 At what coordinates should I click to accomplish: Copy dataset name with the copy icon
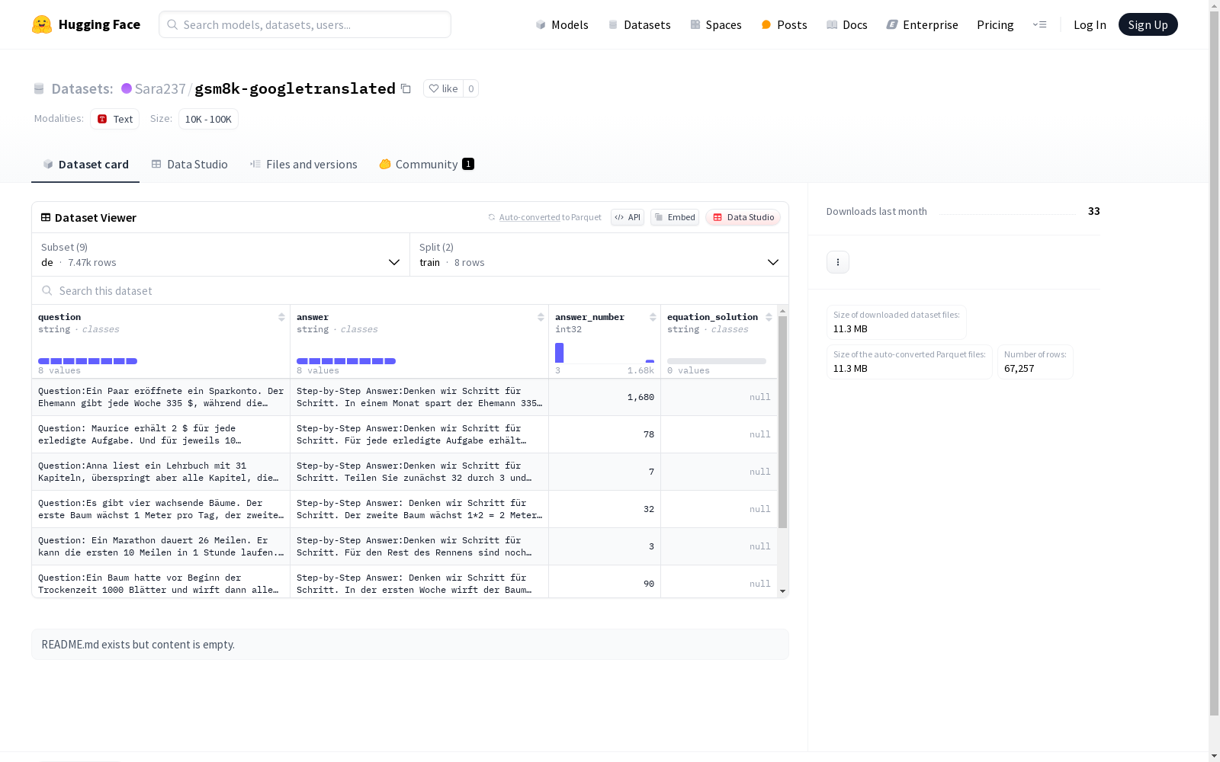[406, 88]
